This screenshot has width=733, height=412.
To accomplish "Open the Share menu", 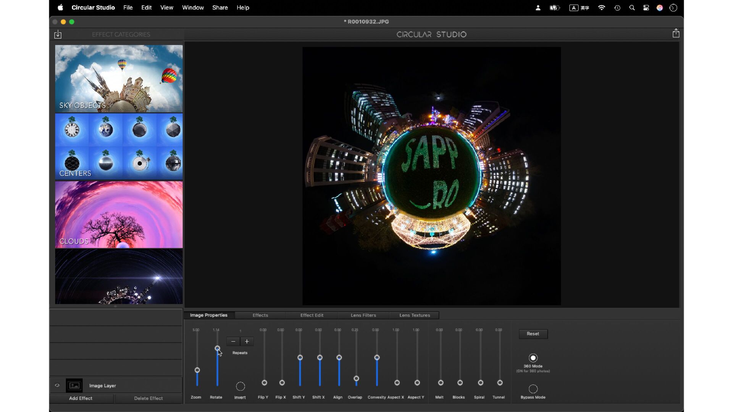I will point(220,8).
